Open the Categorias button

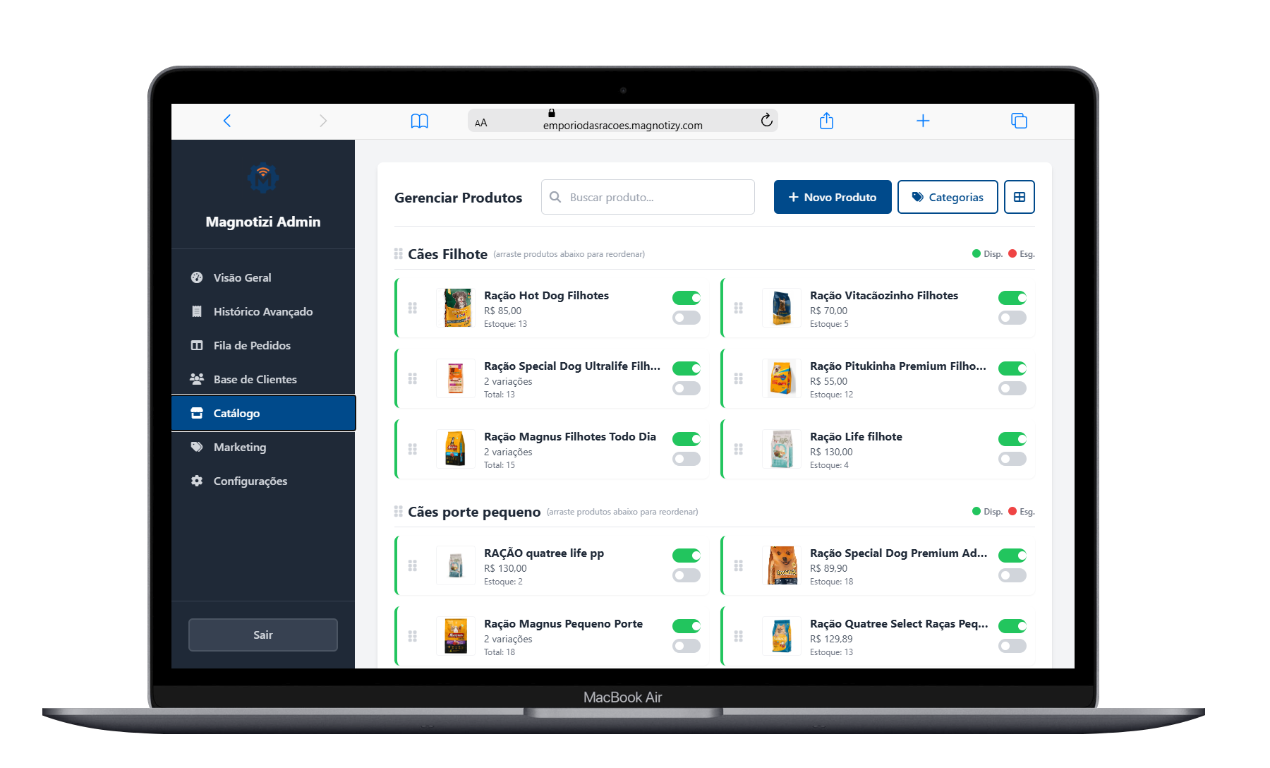click(x=948, y=197)
